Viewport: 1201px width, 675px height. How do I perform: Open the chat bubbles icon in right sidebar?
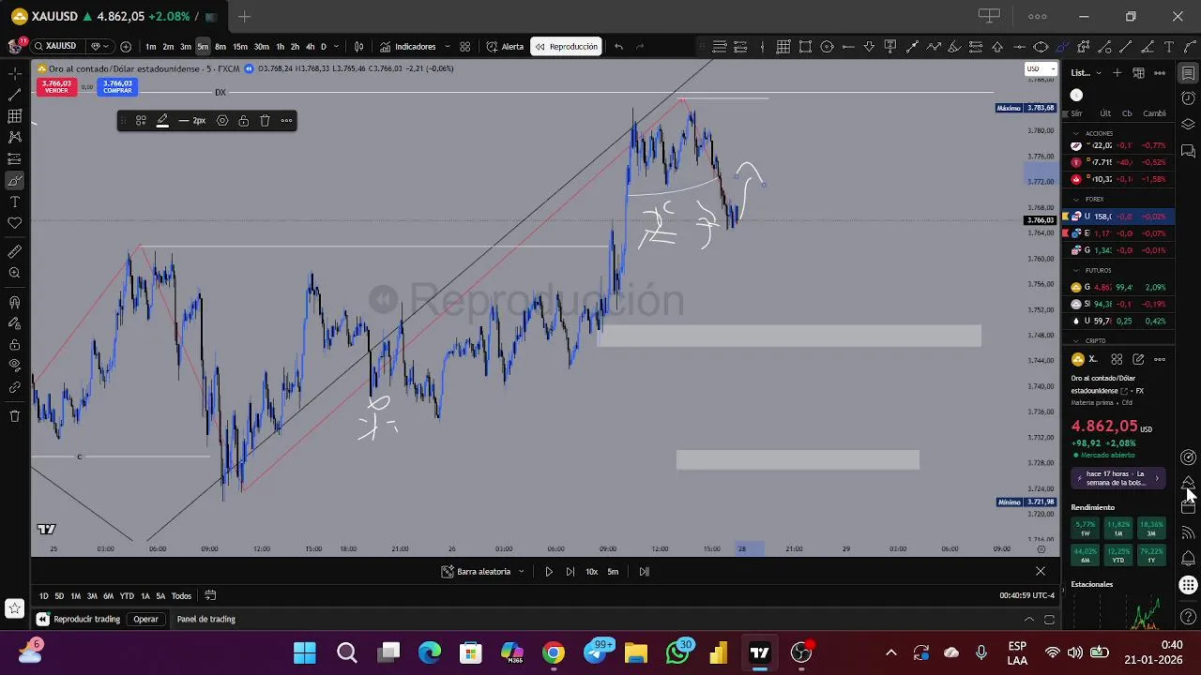1188,150
